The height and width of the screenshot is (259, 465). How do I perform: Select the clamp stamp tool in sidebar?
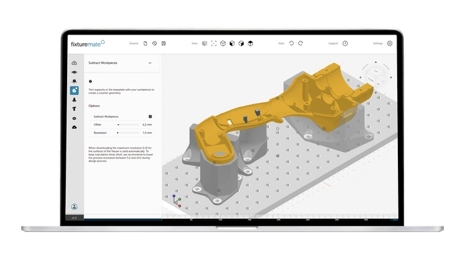coord(74,100)
